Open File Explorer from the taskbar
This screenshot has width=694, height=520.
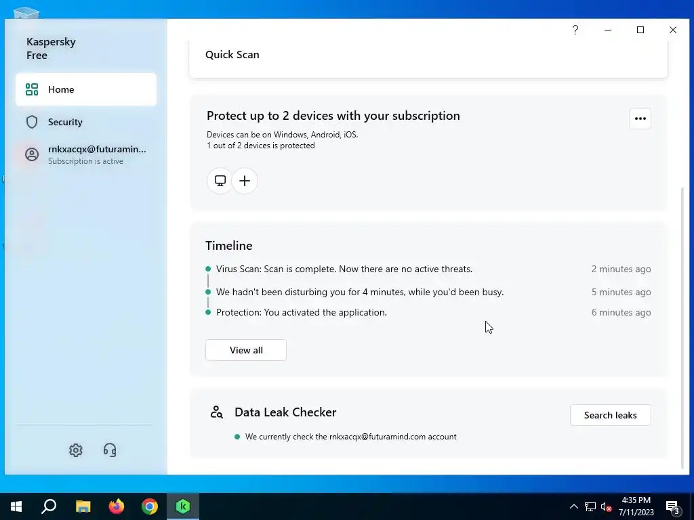tap(83, 506)
